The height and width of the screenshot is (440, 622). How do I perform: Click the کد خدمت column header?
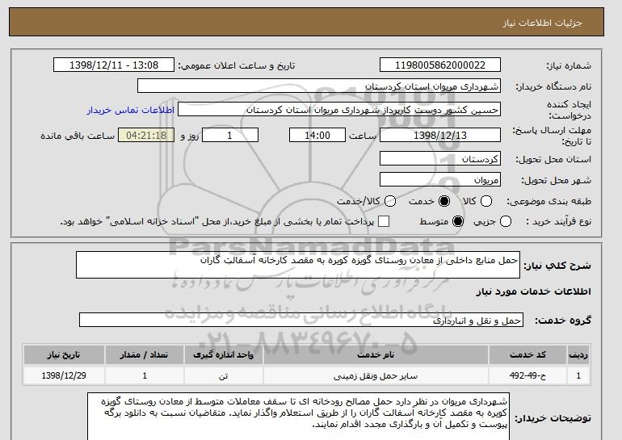(527, 354)
